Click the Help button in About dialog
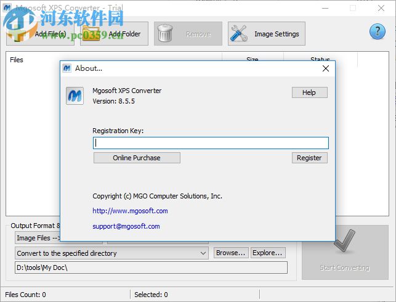The image size is (396, 302). point(310,92)
